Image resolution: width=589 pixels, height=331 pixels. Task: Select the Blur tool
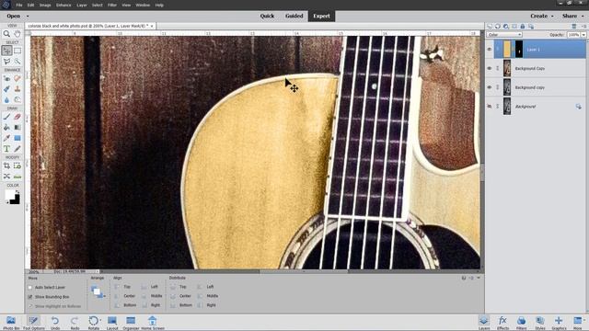click(6, 99)
